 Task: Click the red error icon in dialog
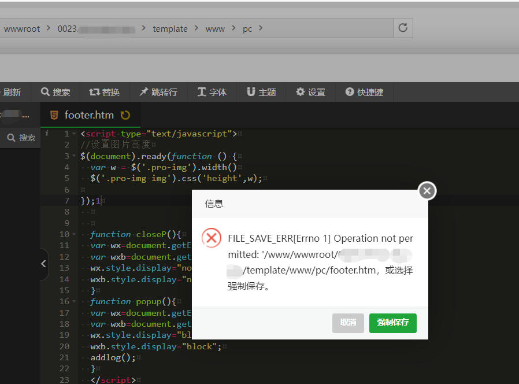(212, 238)
